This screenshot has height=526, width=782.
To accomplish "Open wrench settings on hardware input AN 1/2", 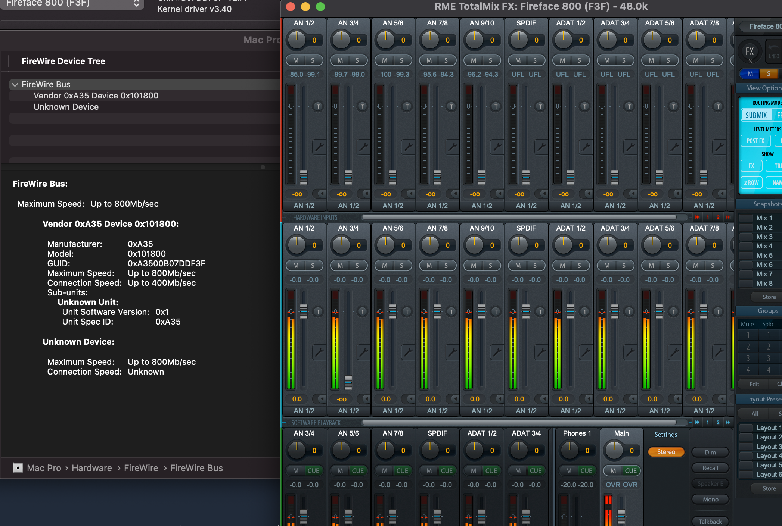I will pyautogui.click(x=319, y=147).
